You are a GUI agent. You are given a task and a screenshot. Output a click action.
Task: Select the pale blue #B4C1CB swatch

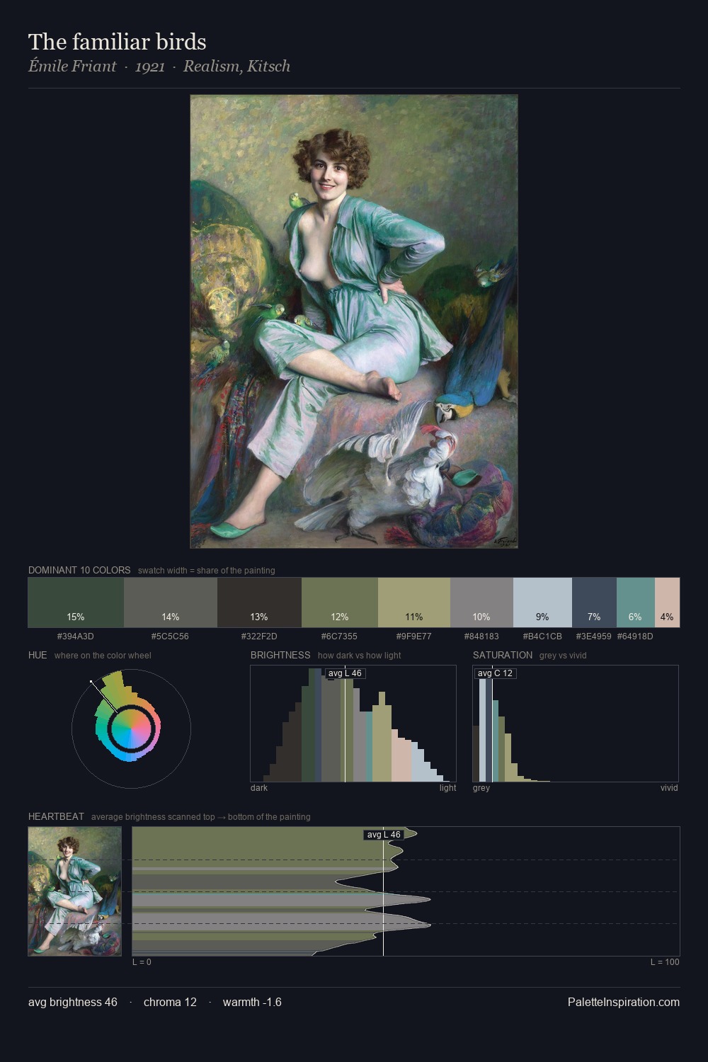tap(542, 603)
